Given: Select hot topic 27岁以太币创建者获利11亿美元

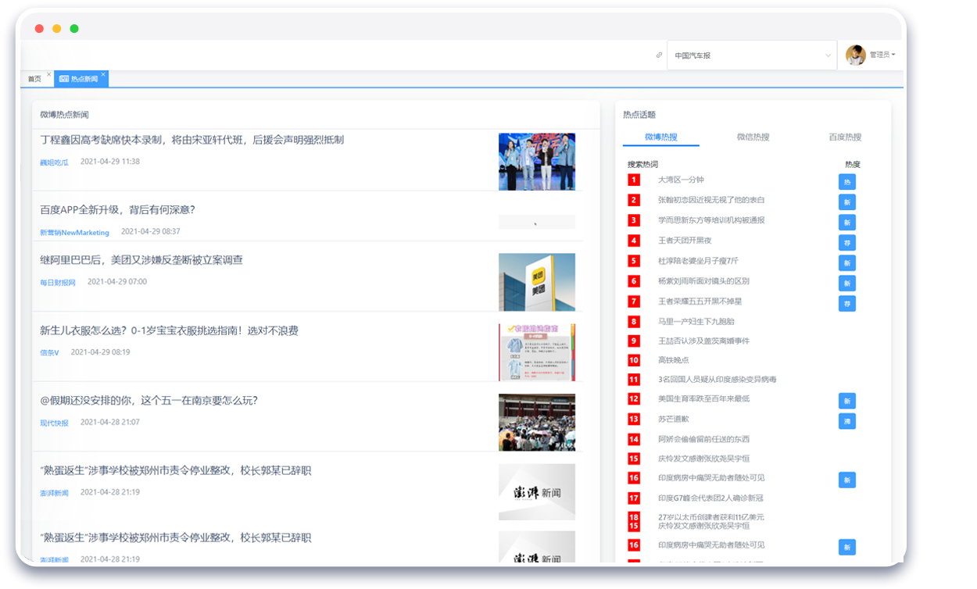Looking at the screenshot, I should point(711,516).
